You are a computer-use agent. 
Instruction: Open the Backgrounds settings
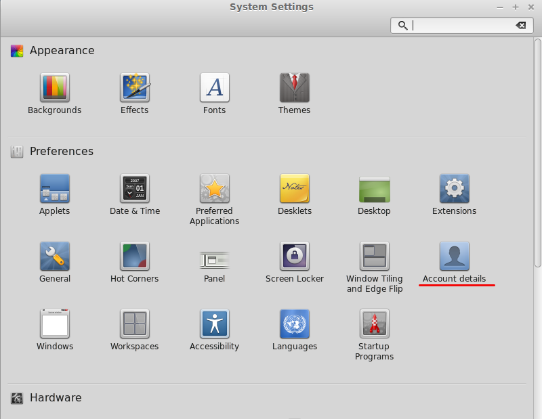tap(54, 88)
